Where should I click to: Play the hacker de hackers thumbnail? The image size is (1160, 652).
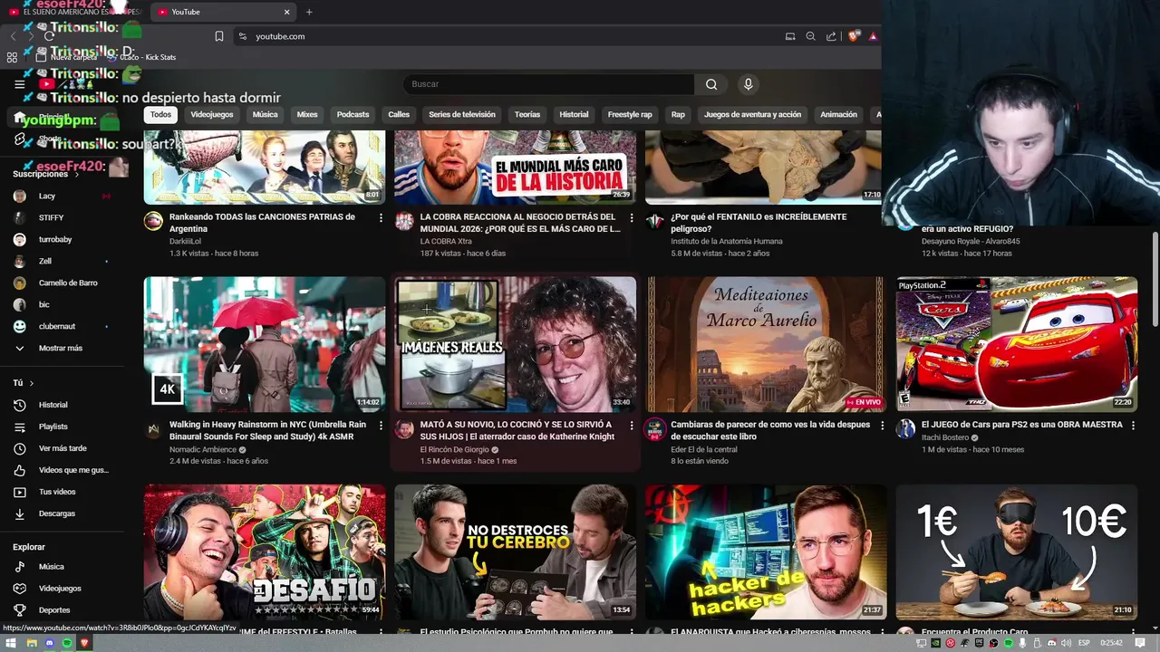click(x=766, y=551)
